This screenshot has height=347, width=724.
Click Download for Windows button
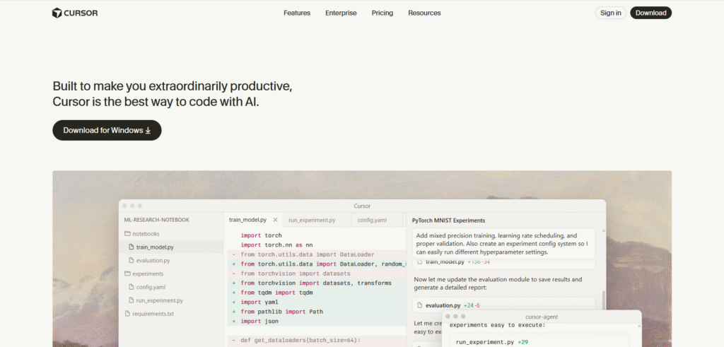coord(107,130)
